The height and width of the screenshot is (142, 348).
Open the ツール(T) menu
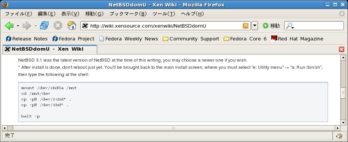coord(164,14)
